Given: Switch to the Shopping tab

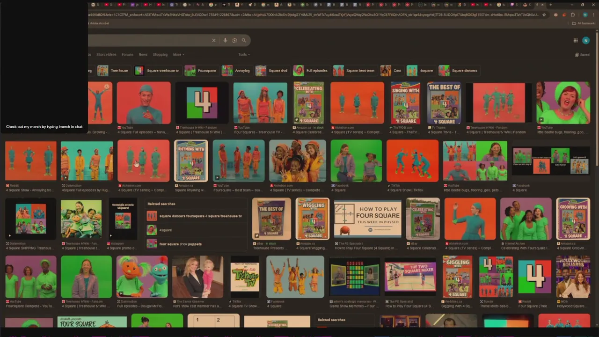Looking at the screenshot, I should click(x=160, y=54).
